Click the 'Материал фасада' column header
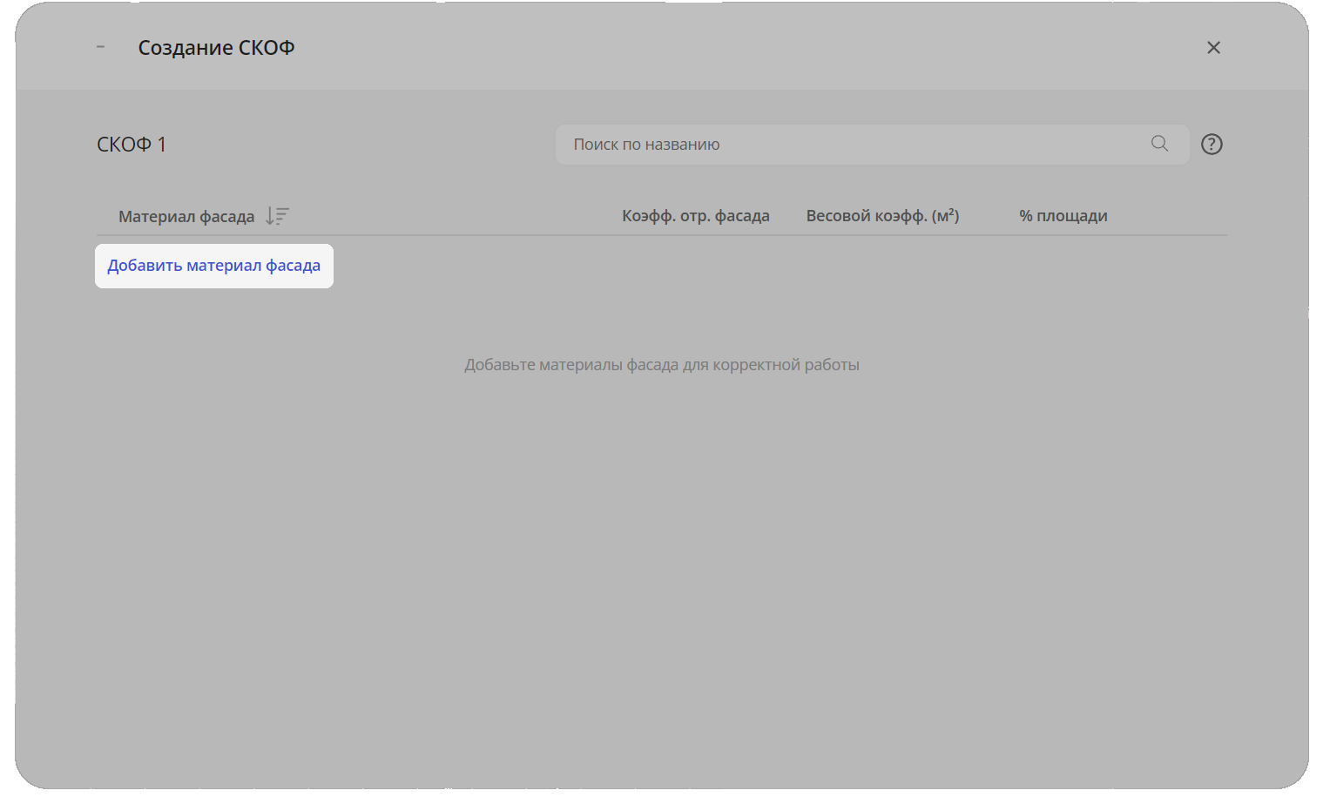The image size is (1330, 797). (x=186, y=216)
